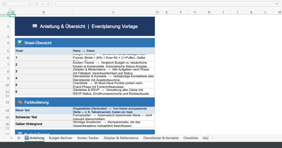Click the confirm checkmark icon in formula bar
Image resolution: width=282 pixels, height=148 pixels.
(43, 4)
